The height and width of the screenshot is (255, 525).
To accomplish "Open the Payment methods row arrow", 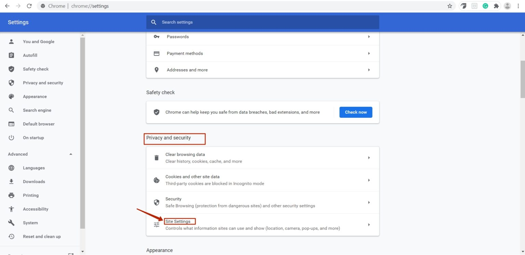I will point(369,53).
